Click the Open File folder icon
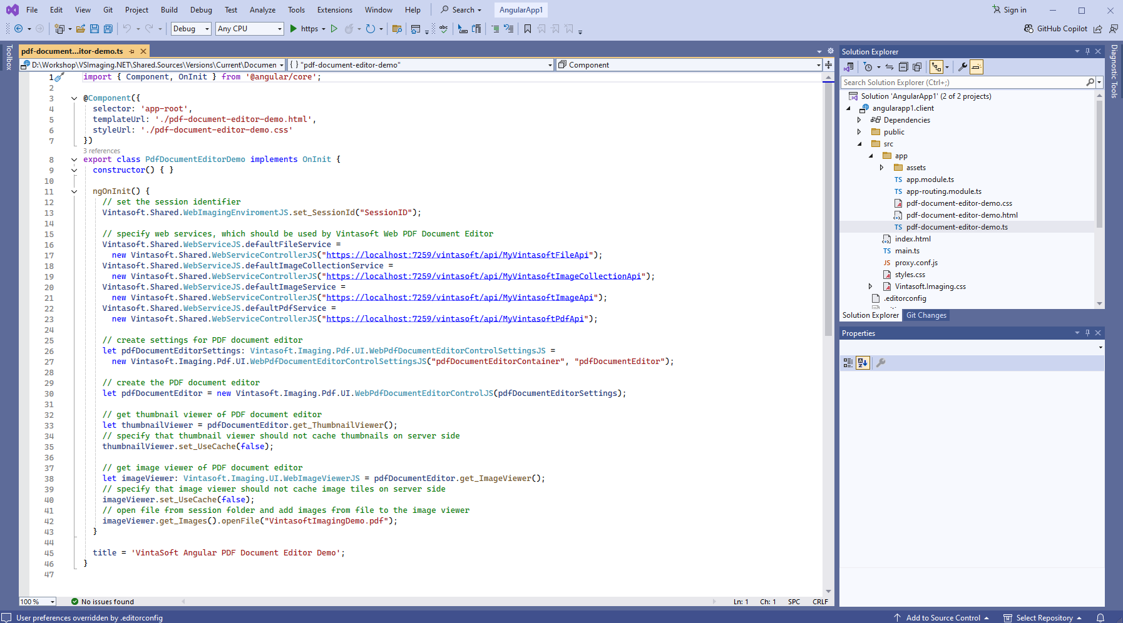The width and height of the screenshot is (1123, 623). pyautogui.click(x=80, y=29)
